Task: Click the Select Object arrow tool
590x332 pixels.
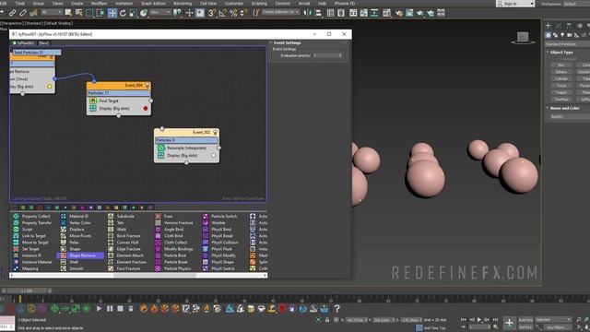Action: click(68, 13)
